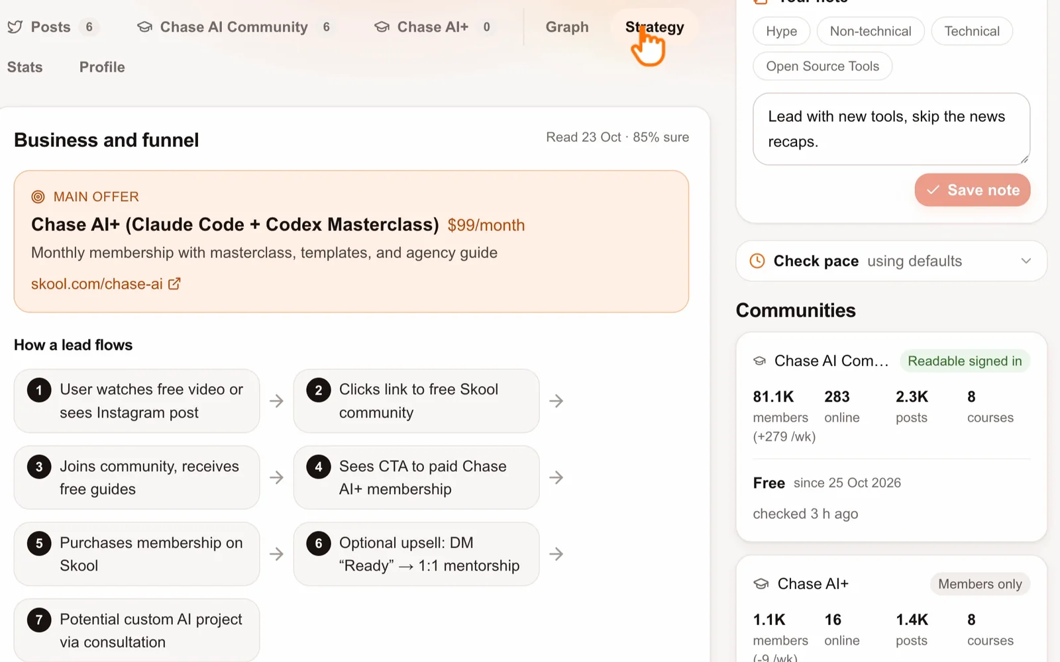Click the Chase AI Com… community card icon
This screenshot has width=1060, height=662.
pos(760,361)
